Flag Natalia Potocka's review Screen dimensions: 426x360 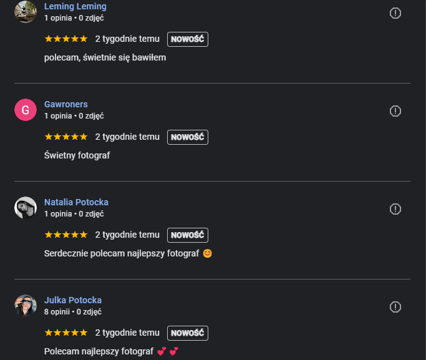point(395,208)
